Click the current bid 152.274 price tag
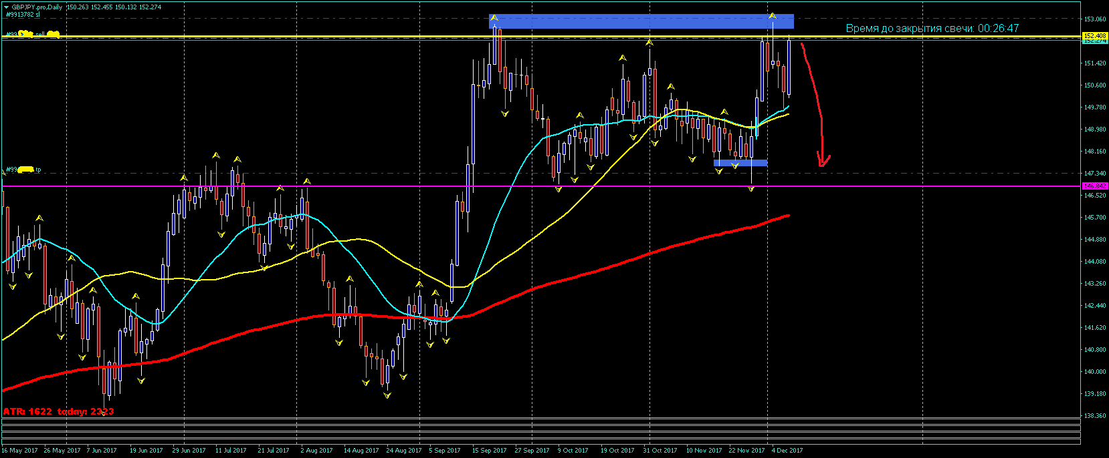The width and height of the screenshot is (1109, 458). [1095, 41]
